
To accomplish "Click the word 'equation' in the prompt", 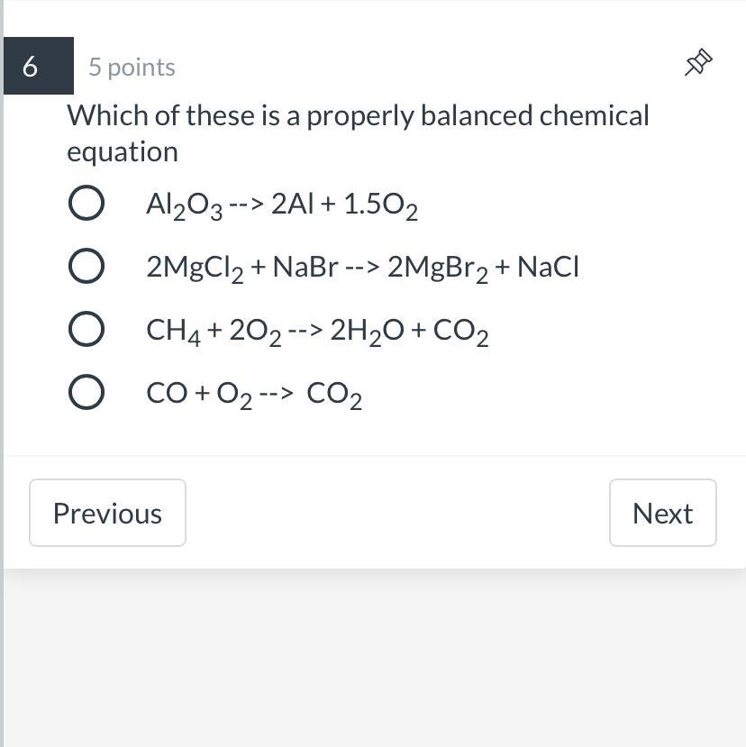I will 123,151.
